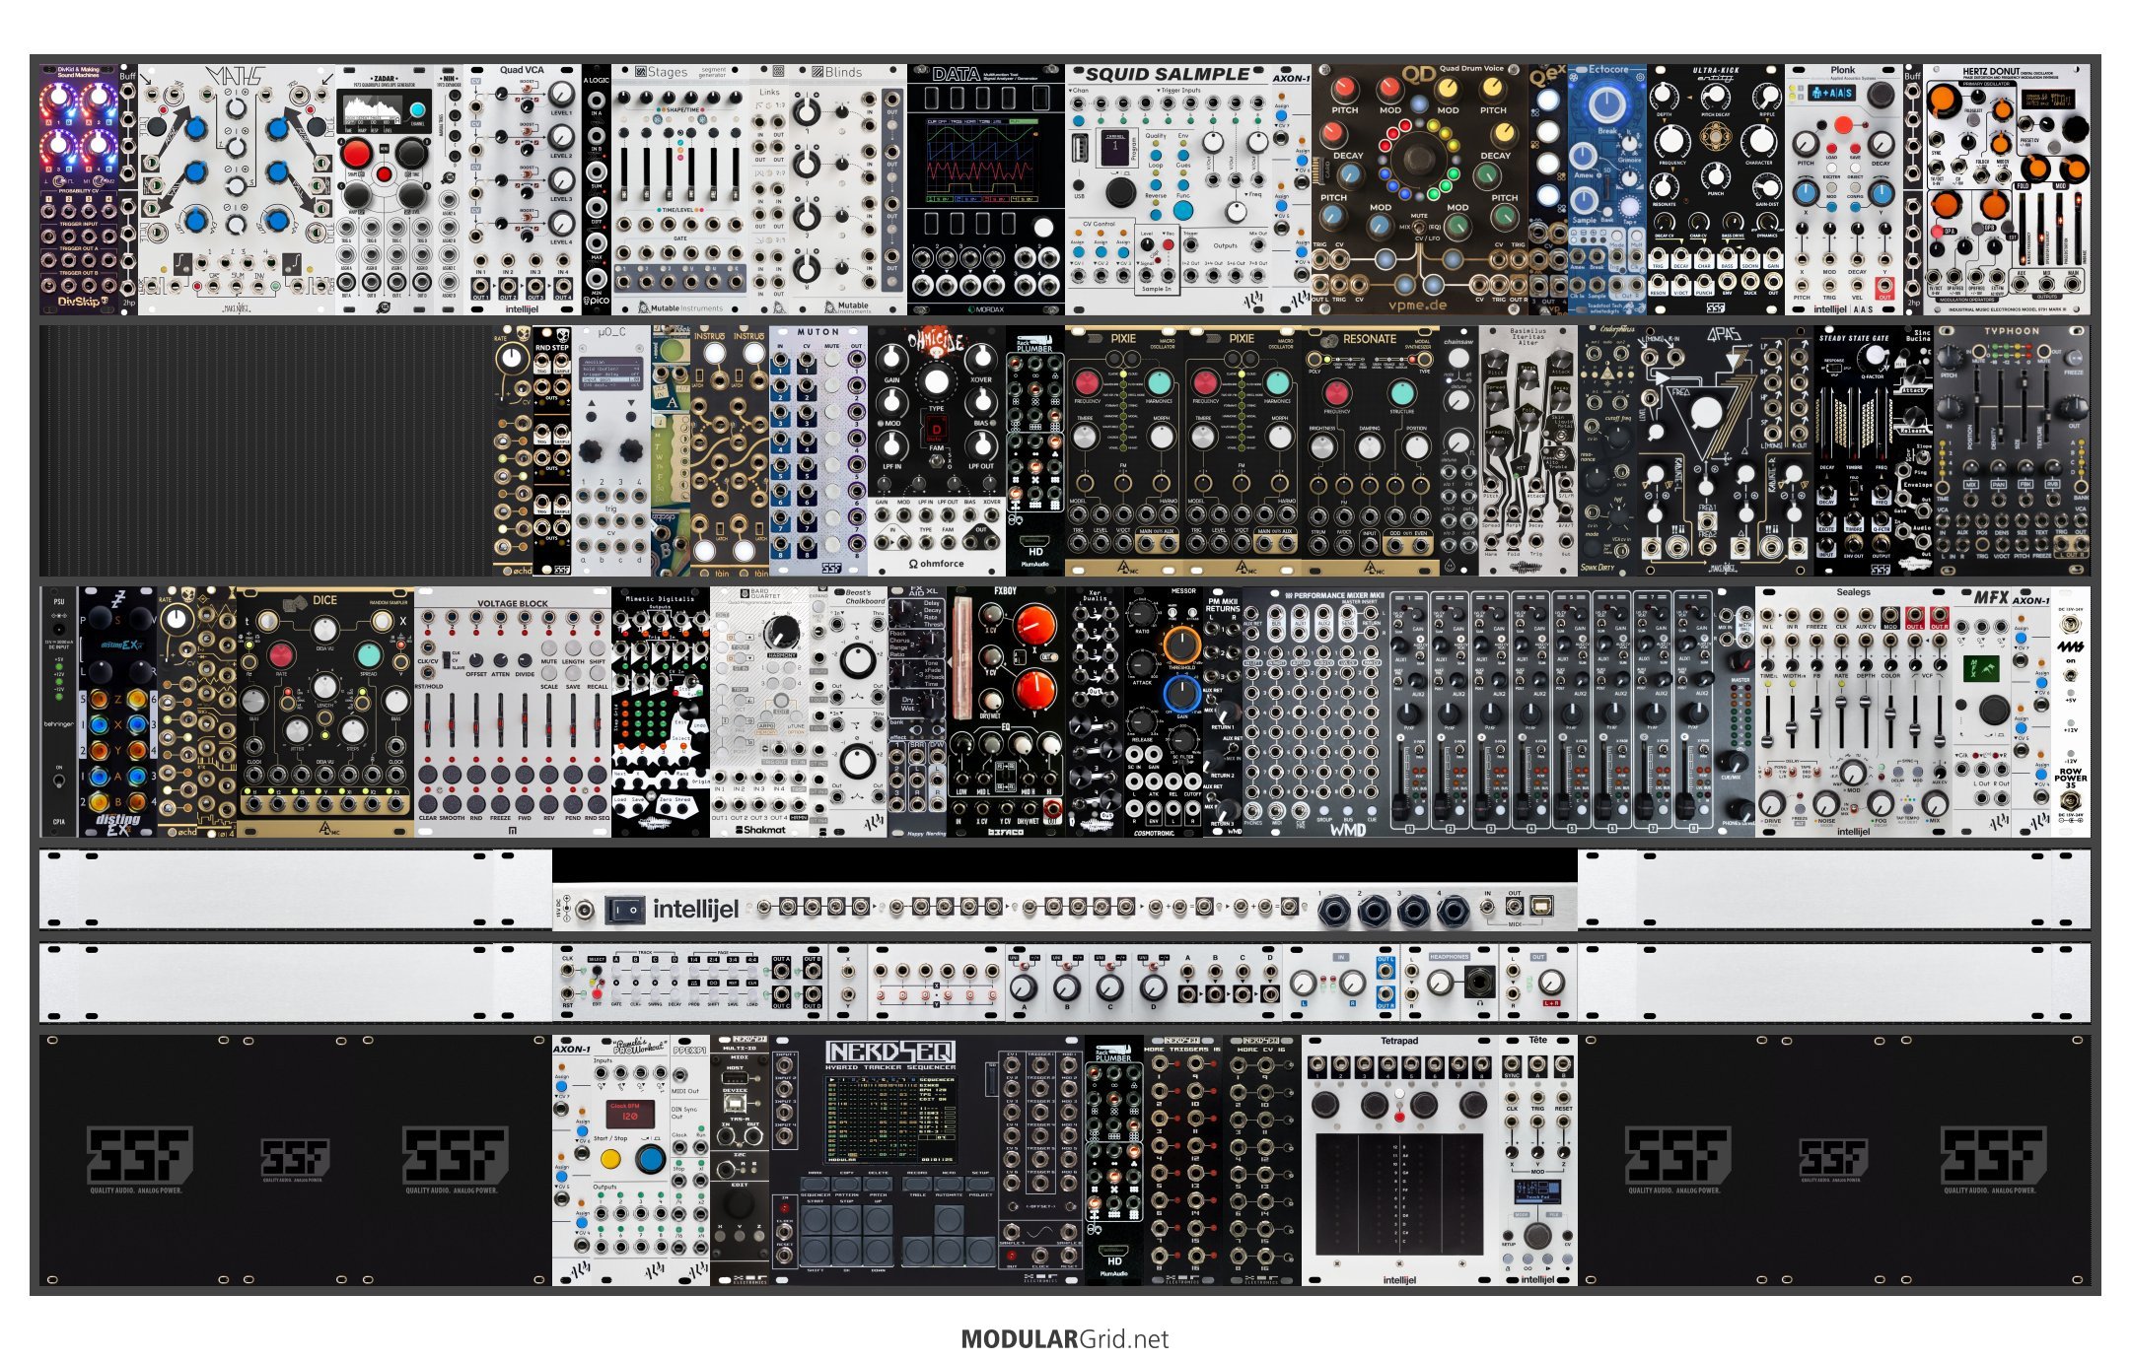
Task: Select the Zadar envelope generator display
Action: 371,111
